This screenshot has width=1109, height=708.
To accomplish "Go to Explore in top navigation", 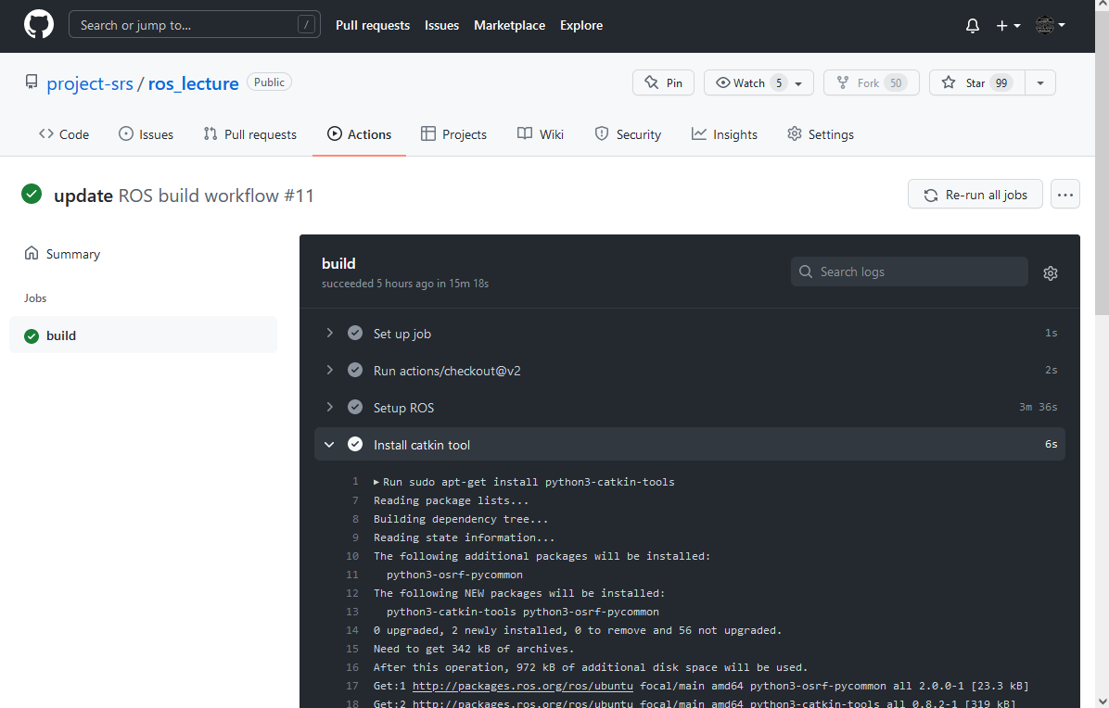I will pyautogui.click(x=581, y=25).
